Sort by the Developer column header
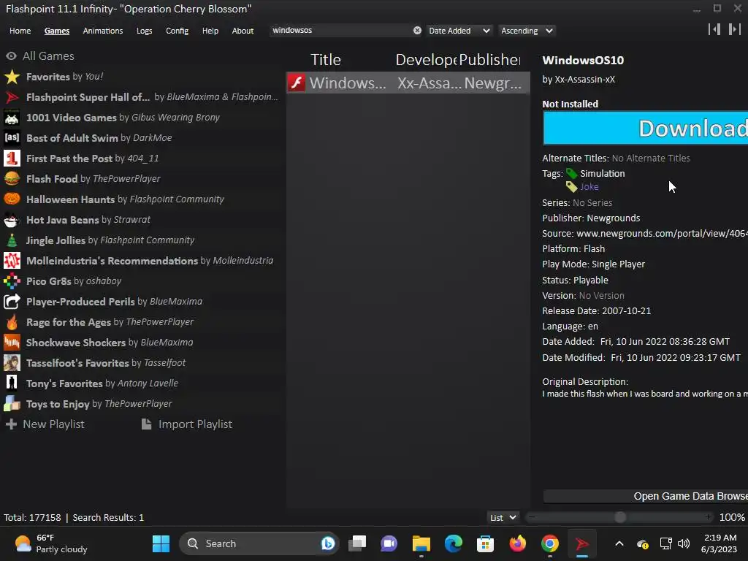748x561 pixels. [x=426, y=60]
